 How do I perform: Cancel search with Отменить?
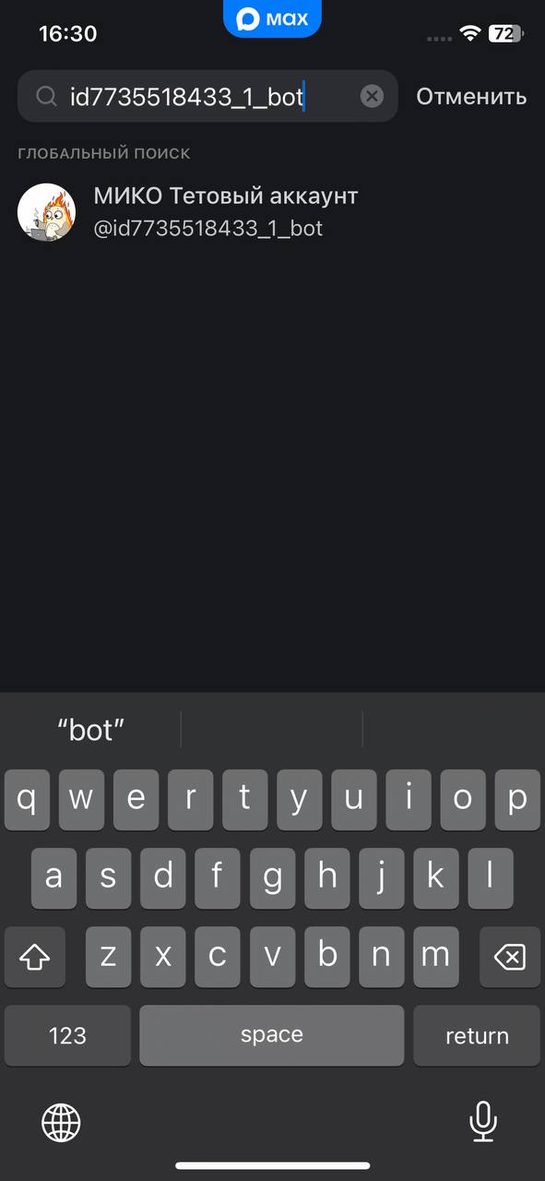(x=471, y=96)
